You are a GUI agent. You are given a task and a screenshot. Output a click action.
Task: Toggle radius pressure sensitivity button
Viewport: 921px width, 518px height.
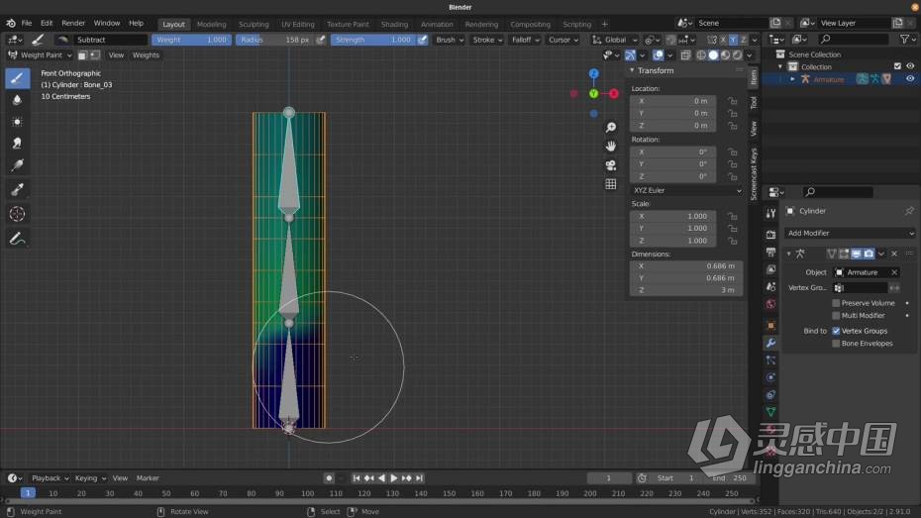pyautogui.click(x=320, y=40)
